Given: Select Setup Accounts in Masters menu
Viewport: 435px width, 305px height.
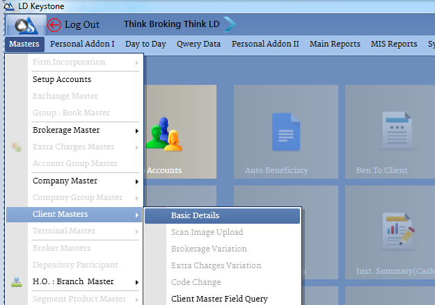Looking at the screenshot, I should tap(62, 79).
